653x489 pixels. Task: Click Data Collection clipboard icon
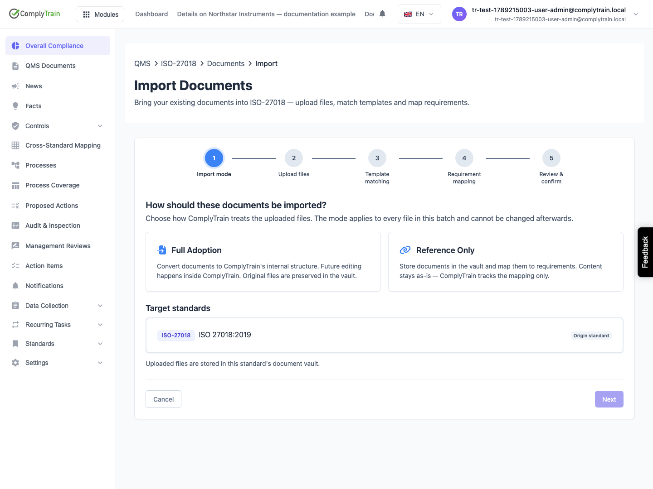[x=15, y=306]
